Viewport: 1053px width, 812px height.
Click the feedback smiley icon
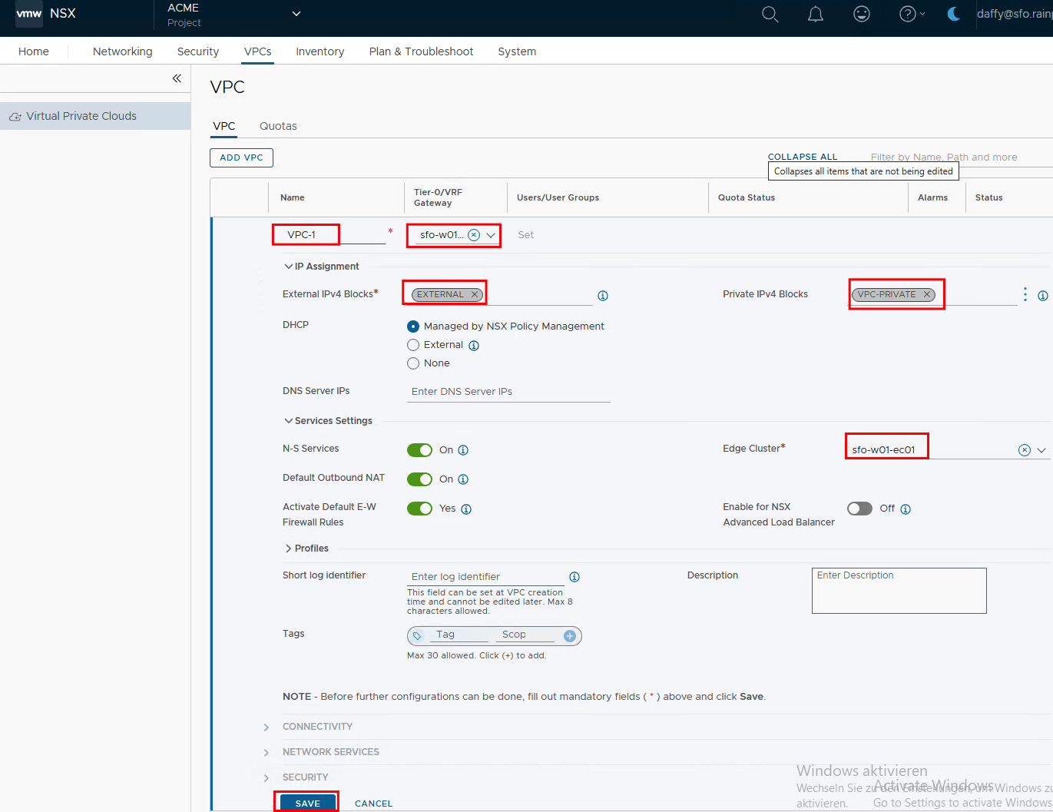click(x=862, y=15)
